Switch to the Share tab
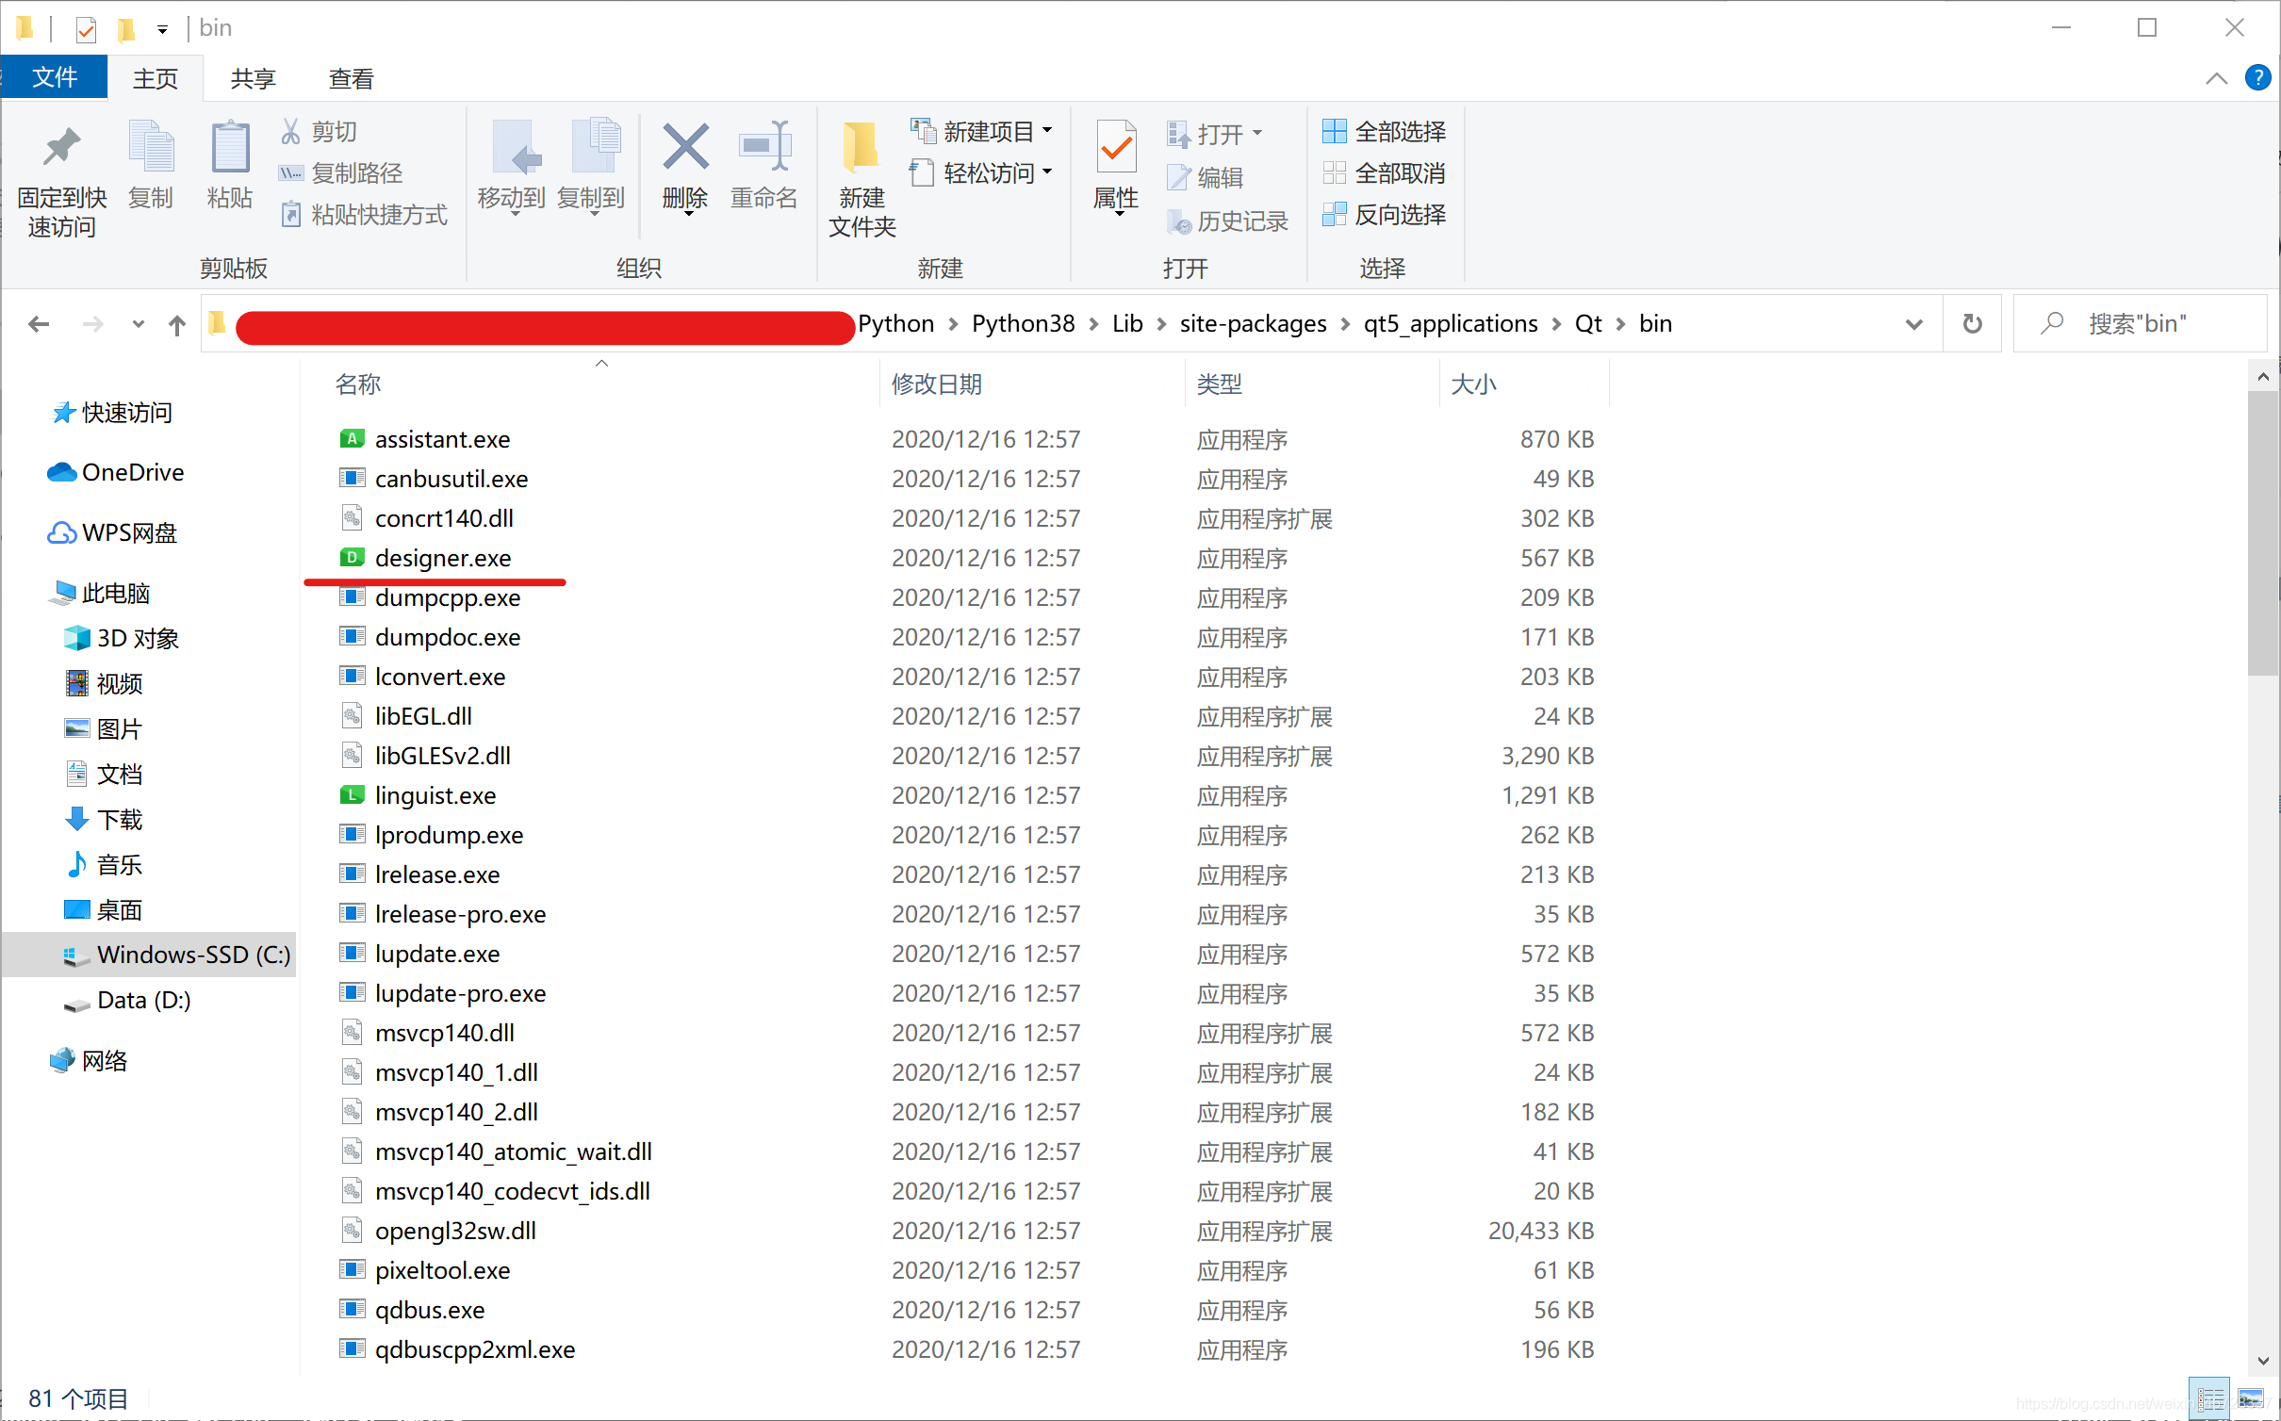The image size is (2281, 1421). pyautogui.click(x=254, y=78)
